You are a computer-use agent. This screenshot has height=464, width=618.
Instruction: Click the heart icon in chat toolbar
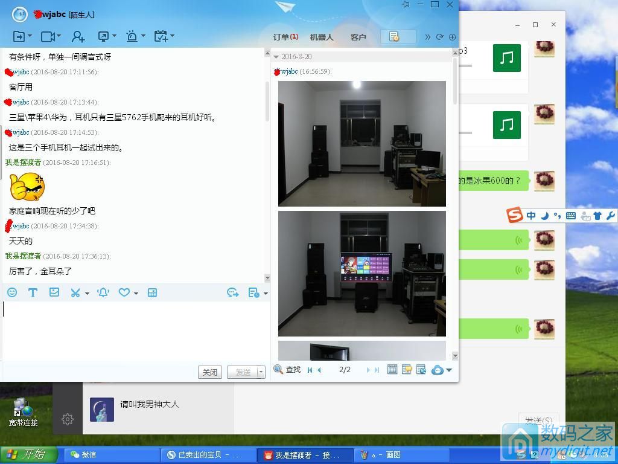point(124,292)
